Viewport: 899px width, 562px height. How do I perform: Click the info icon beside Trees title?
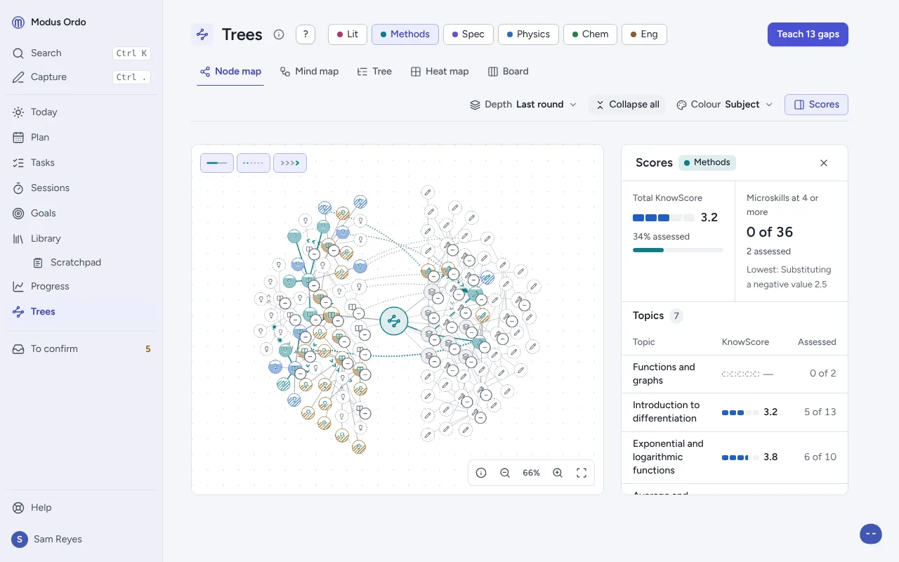279,34
